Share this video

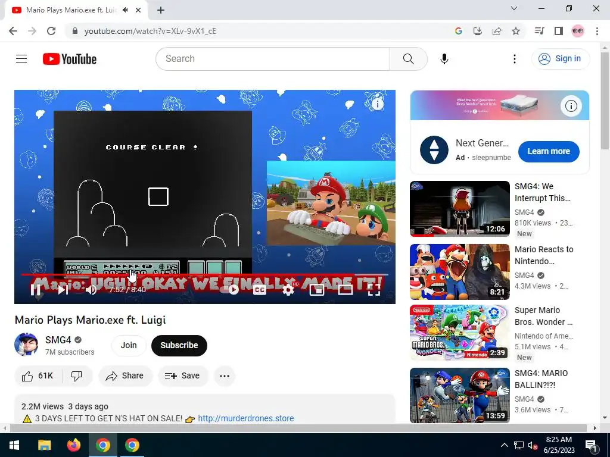(x=125, y=376)
